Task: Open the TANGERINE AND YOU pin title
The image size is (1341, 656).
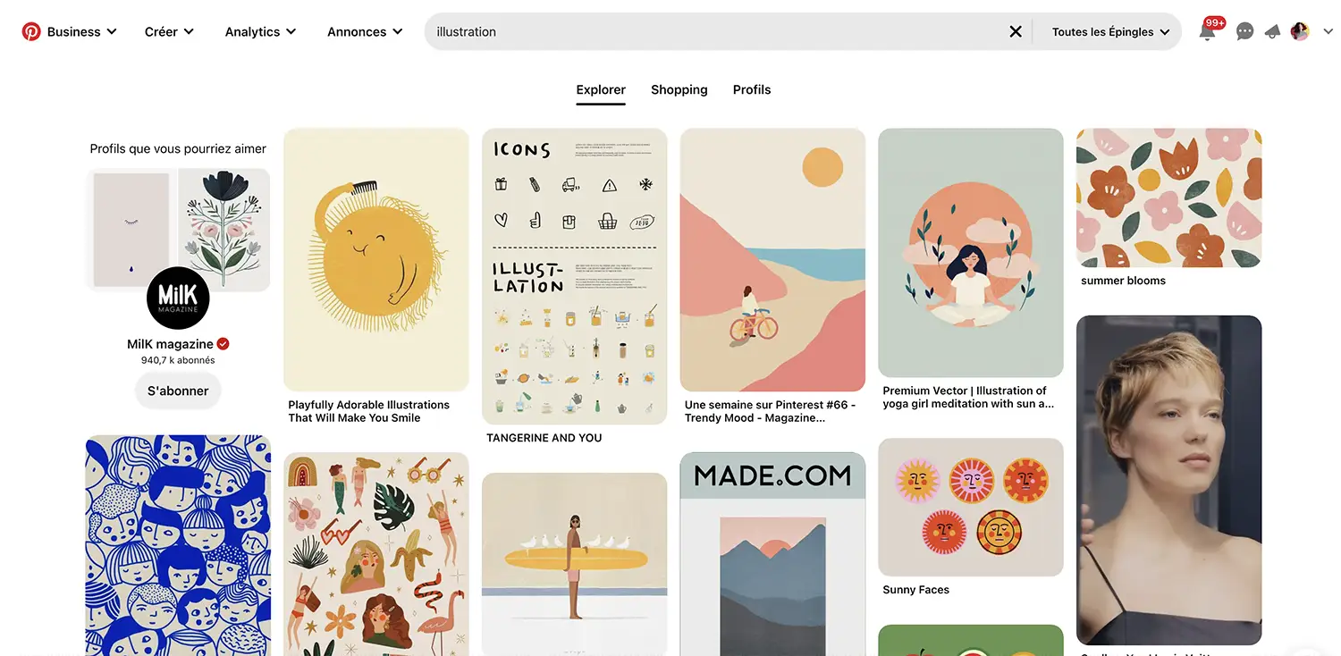Action: [544, 438]
